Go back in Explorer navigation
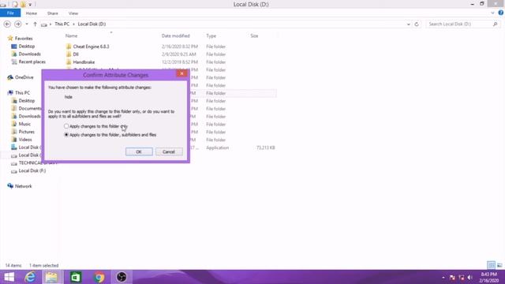The width and height of the screenshot is (505, 284). pos(7,24)
